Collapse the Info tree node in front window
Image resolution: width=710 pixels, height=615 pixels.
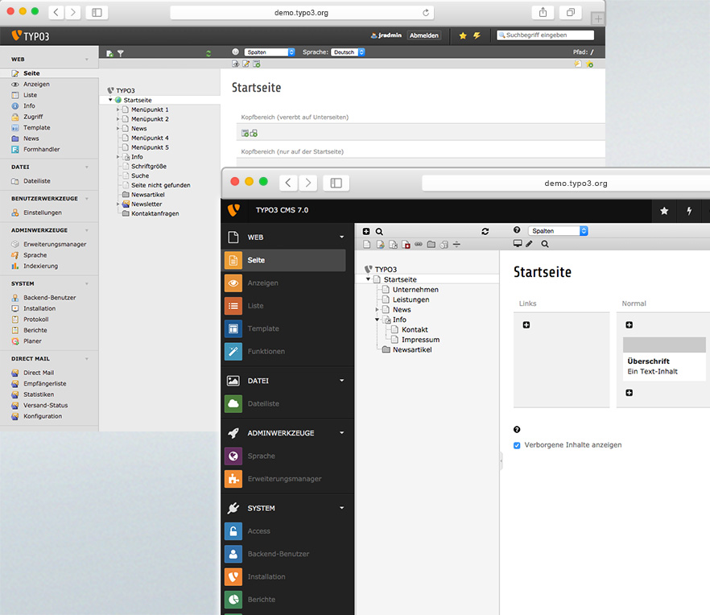(x=377, y=320)
